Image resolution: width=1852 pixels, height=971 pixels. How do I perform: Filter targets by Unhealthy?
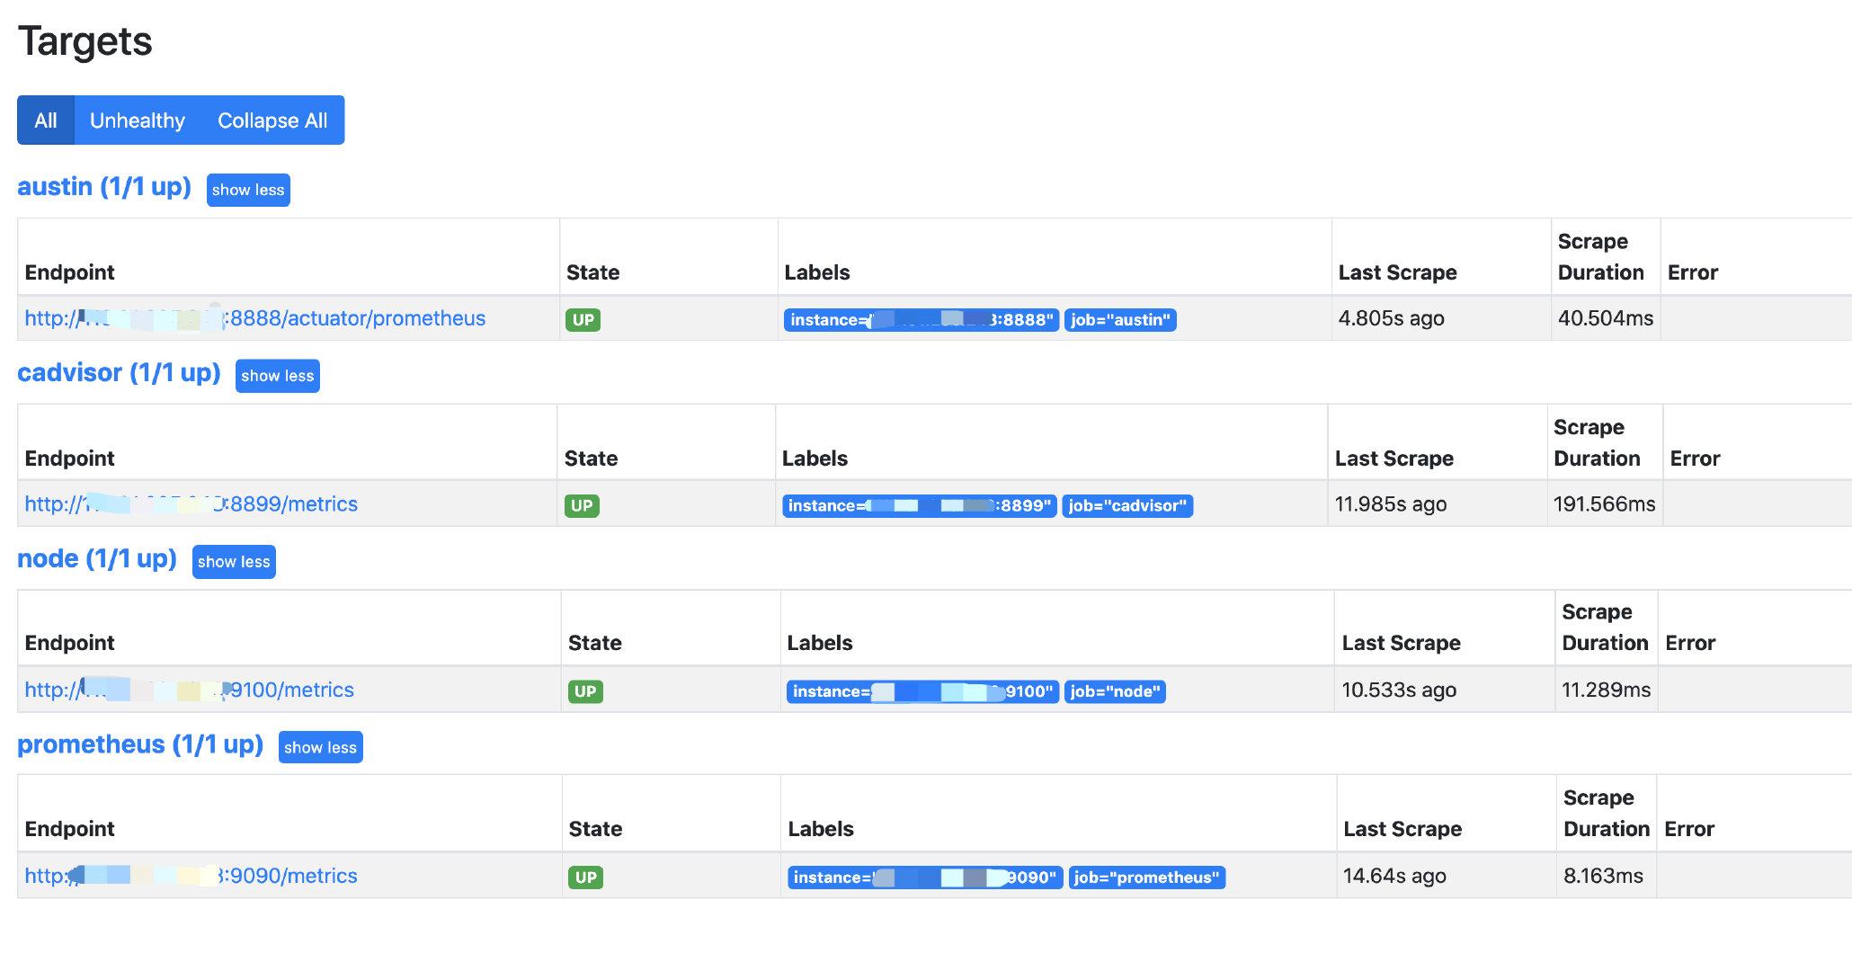point(137,120)
